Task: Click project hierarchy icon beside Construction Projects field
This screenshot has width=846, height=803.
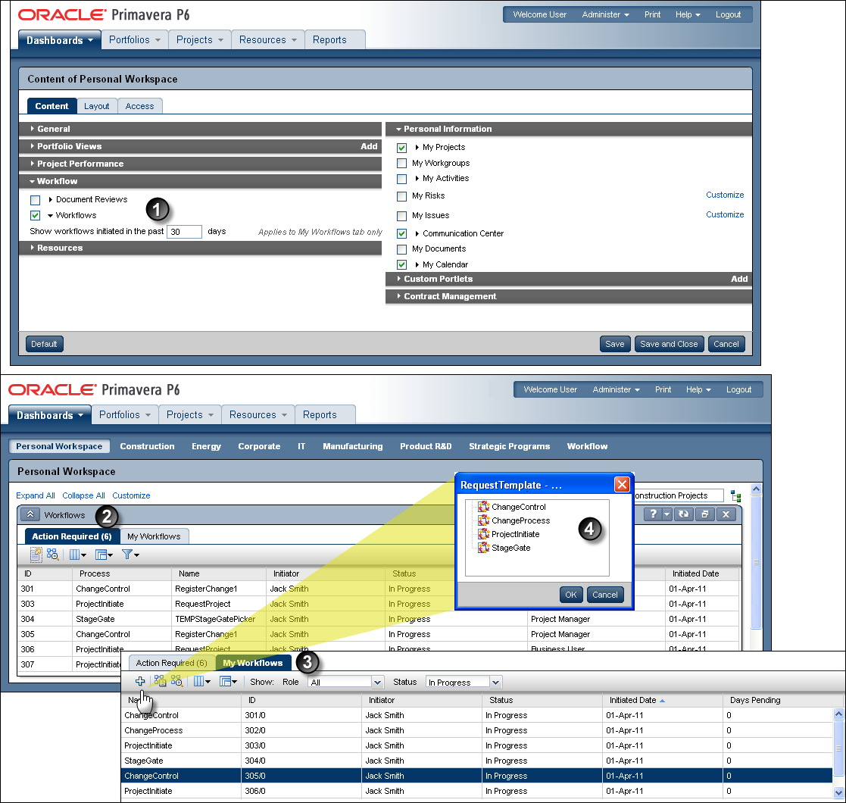Action: coord(735,496)
